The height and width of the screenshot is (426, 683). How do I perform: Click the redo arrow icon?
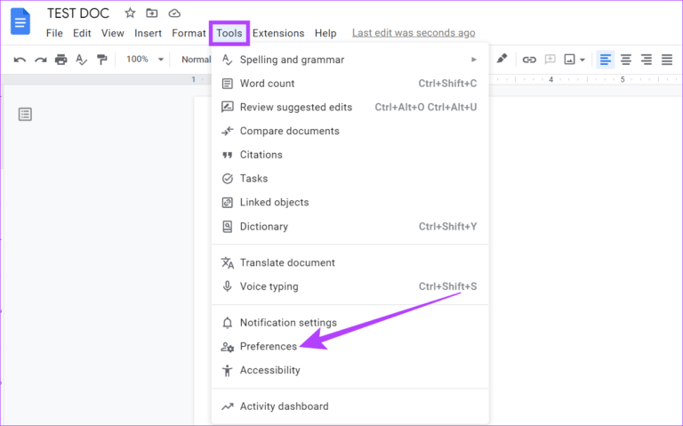pyautogui.click(x=40, y=60)
